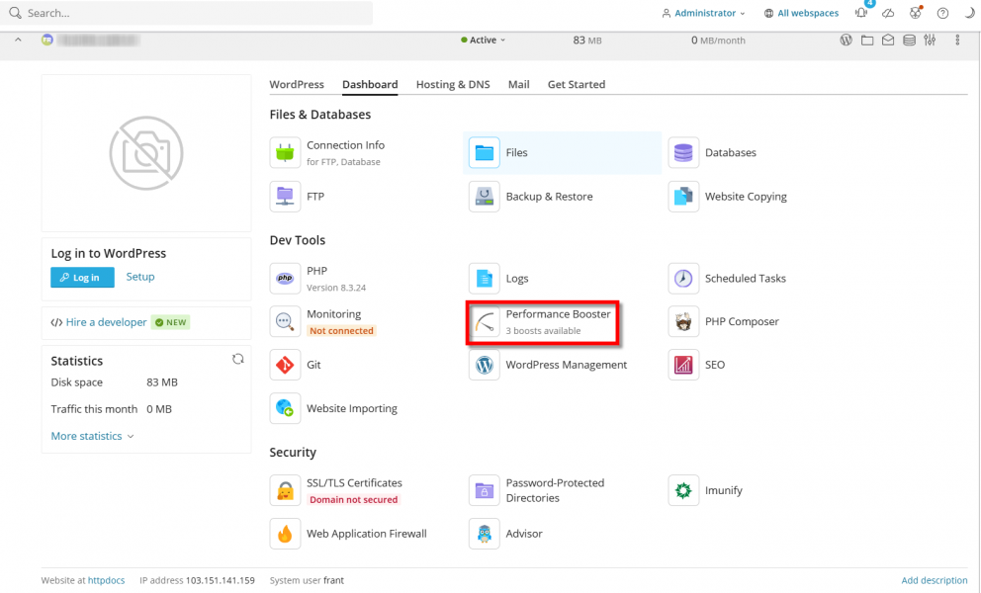This screenshot has width=981, height=593.
Task: Click the IP address 103.151.141.159
Action: (221, 580)
